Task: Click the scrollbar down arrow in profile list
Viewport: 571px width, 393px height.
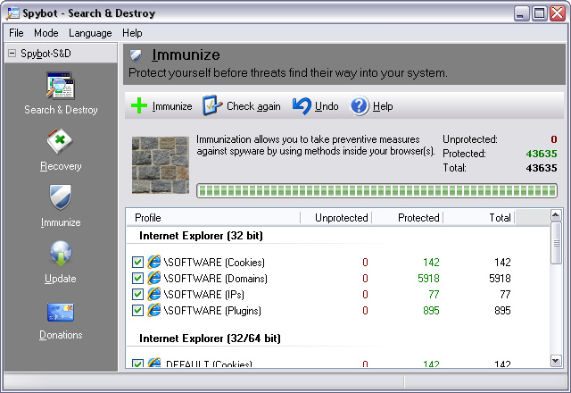Action: coord(556,361)
